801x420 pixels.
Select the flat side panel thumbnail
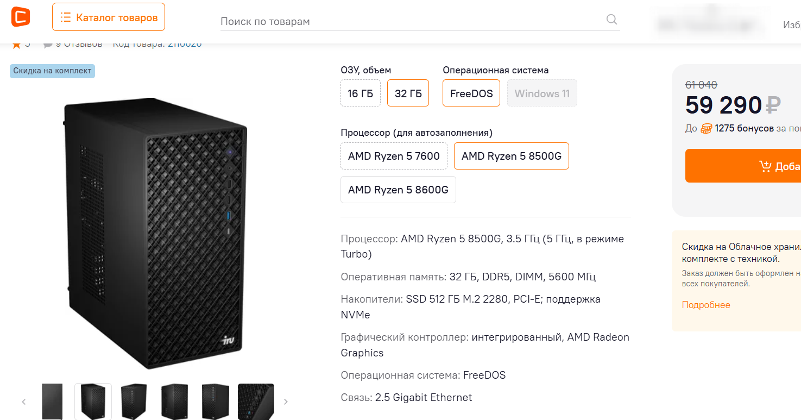pos(52,402)
